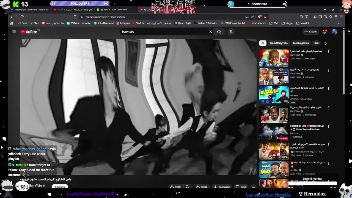The width and height of the screenshot is (352, 198).
Task: Open the YouTube hamburger guide menu
Action: click(14, 32)
